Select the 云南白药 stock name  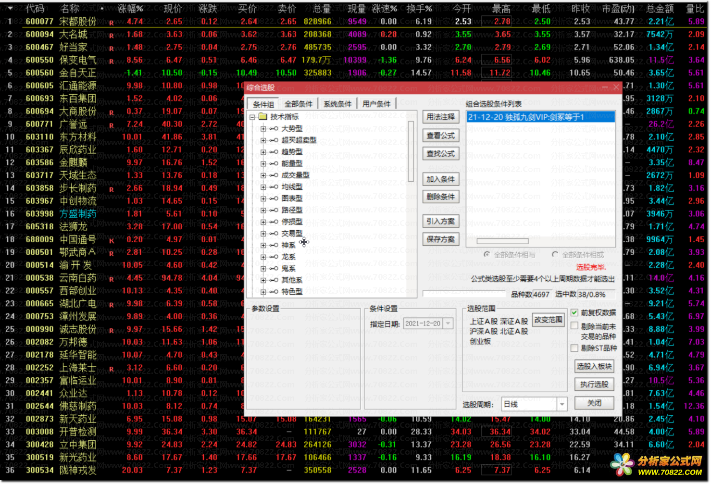coord(78,278)
